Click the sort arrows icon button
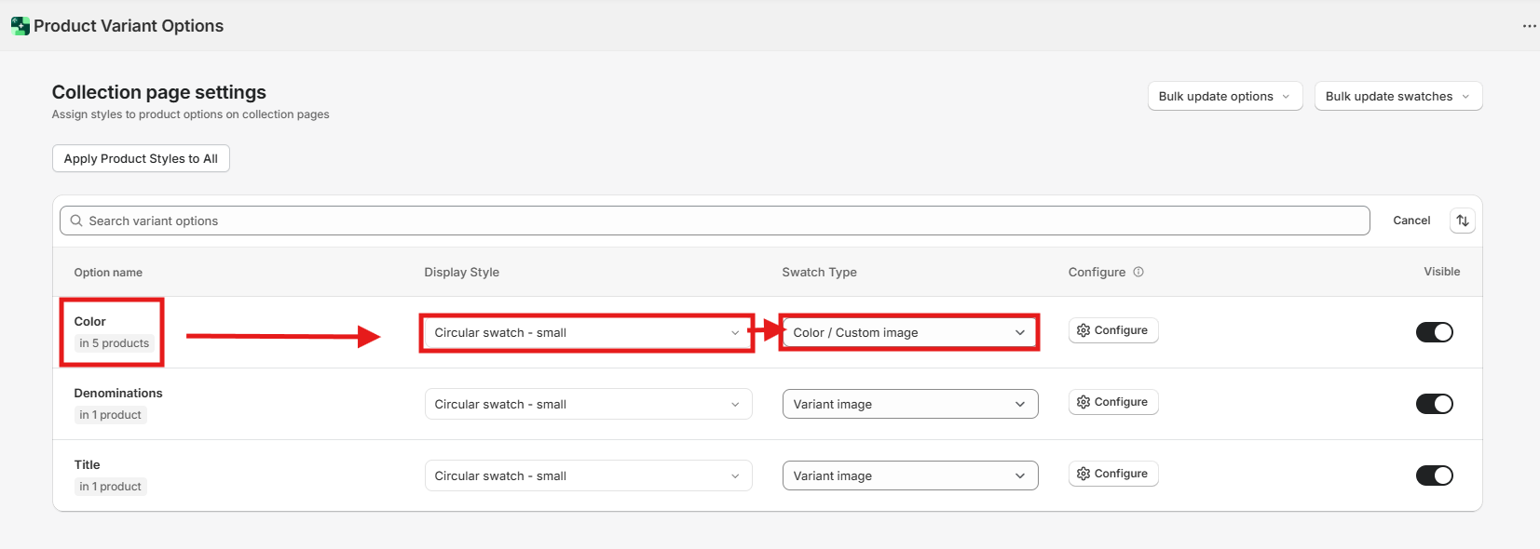Image resolution: width=1540 pixels, height=549 pixels. (1462, 221)
